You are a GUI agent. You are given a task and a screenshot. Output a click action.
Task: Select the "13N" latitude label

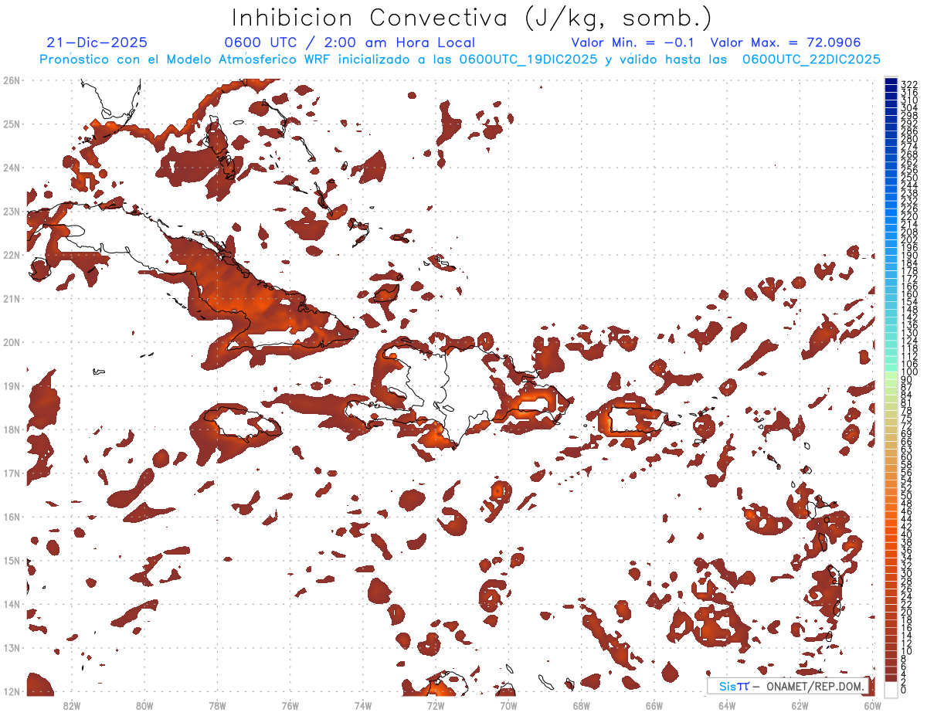pos(12,647)
